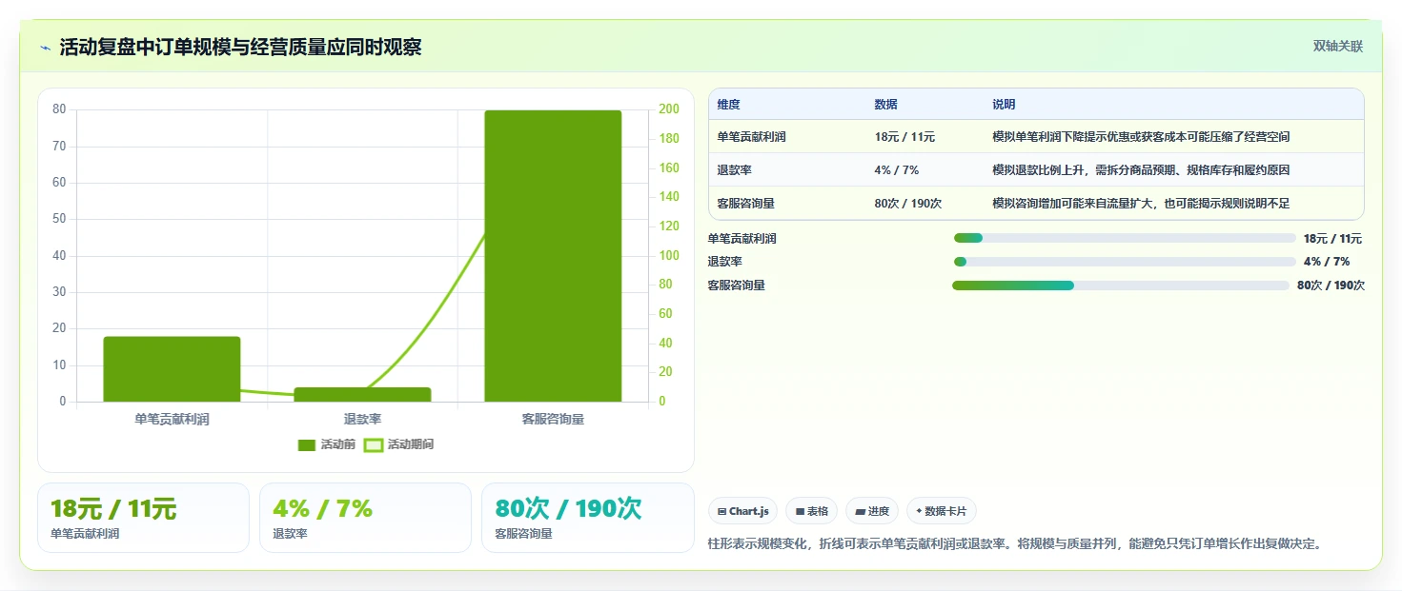Click description 模拟退款比例上升
The width and height of the screenshot is (1402, 591).
(1141, 170)
